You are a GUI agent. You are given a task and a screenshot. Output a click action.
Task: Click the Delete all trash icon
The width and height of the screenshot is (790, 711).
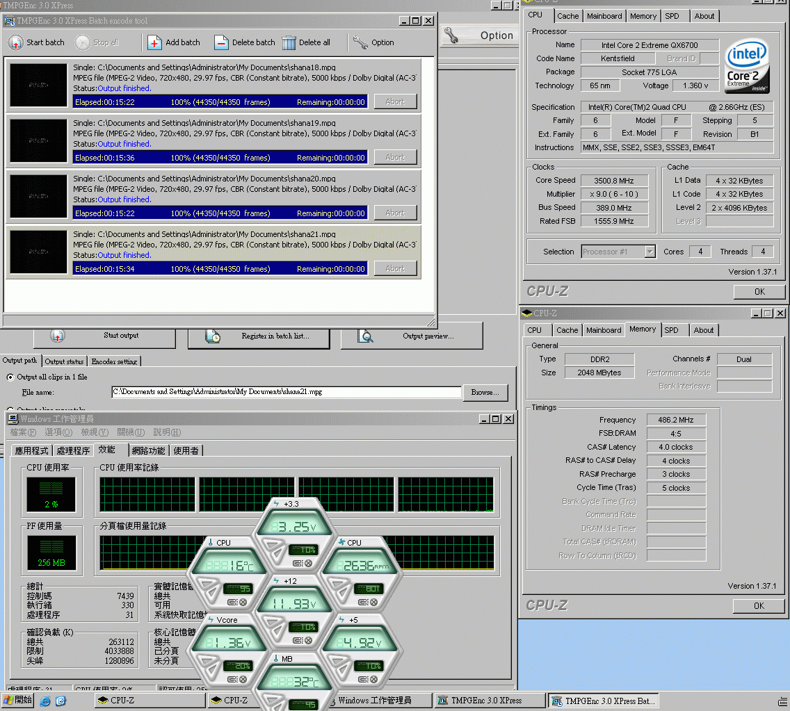289,43
